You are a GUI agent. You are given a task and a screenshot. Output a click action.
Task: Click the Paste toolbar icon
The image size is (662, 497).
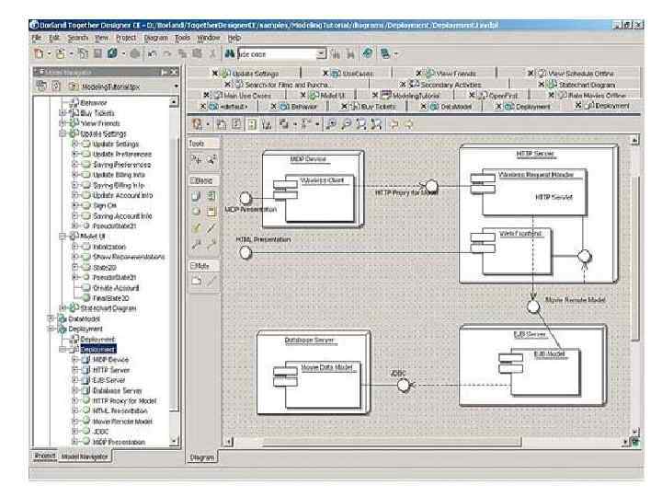pos(197,53)
